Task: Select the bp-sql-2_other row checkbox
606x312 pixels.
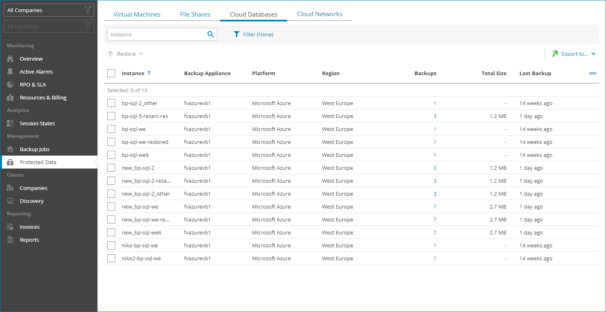Action: (111, 103)
